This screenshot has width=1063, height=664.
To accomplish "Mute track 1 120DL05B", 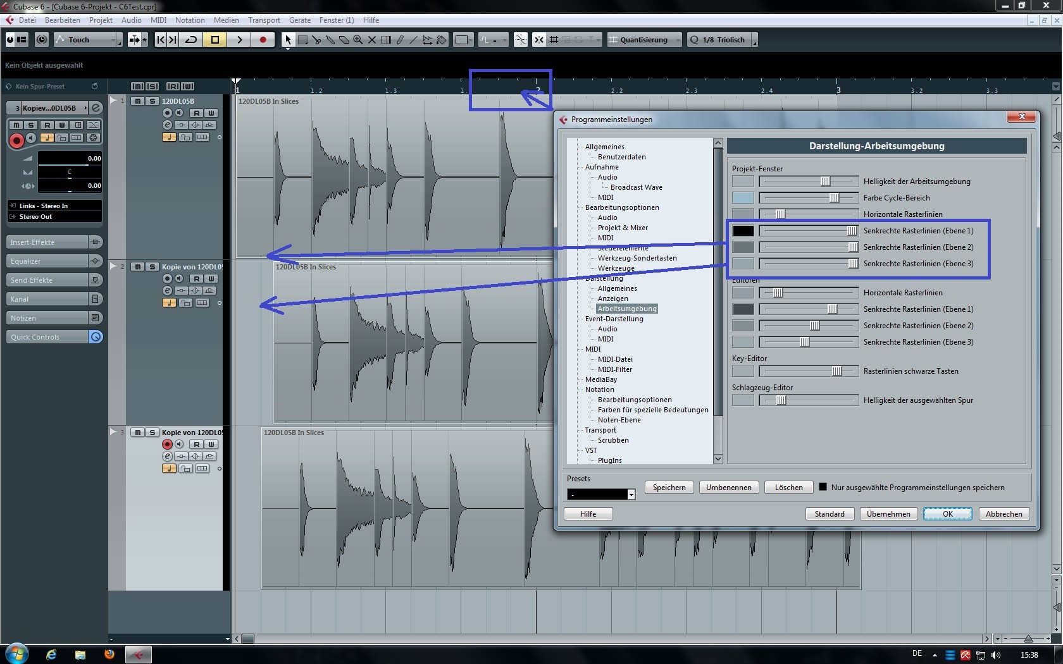I will tap(137, 101).
